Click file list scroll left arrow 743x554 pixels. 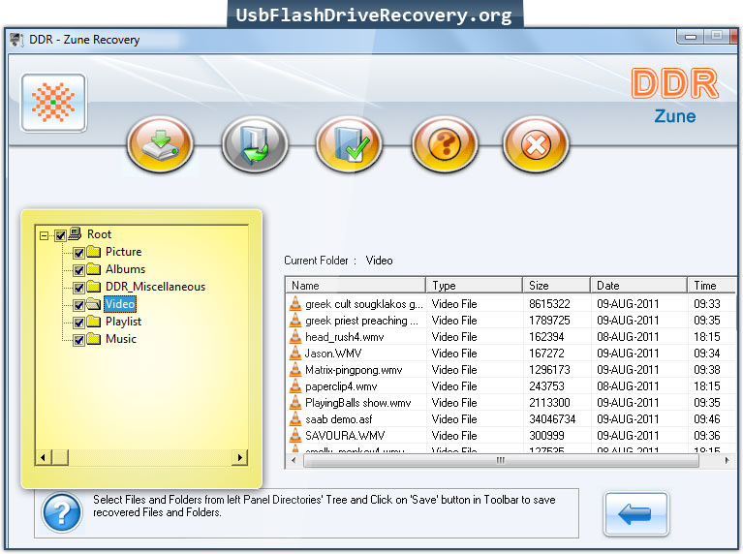[294, 460]
